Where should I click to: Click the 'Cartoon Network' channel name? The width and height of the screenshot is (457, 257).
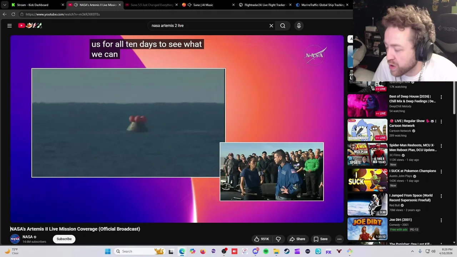click(400, 131)
